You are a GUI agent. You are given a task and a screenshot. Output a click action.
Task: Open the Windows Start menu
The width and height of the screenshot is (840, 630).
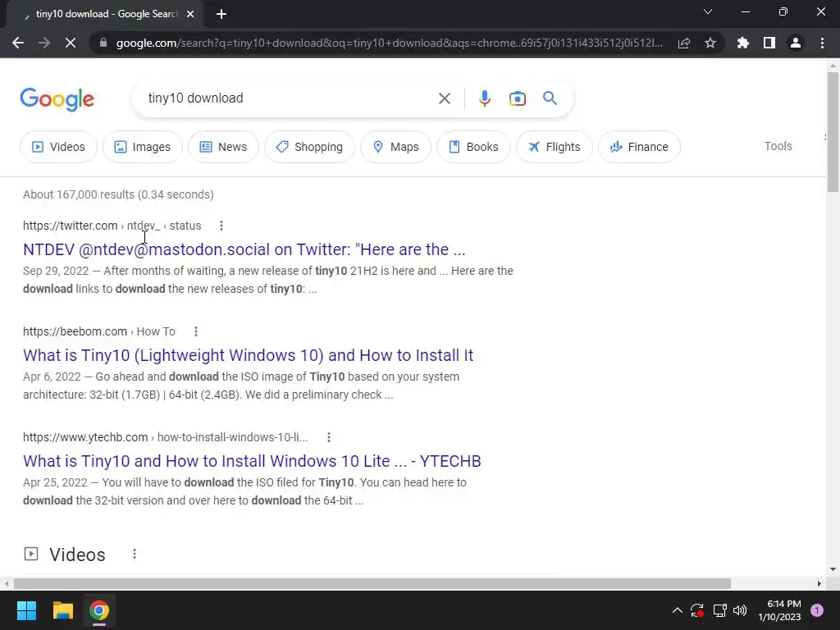tap(26, 610)
